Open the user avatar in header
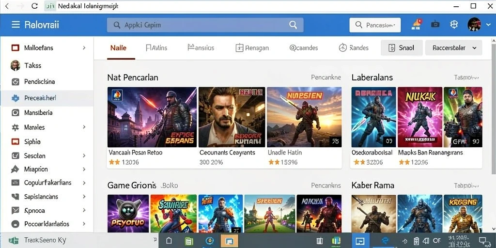The width and height of the screenshot is (496, 248). [474, 24]
